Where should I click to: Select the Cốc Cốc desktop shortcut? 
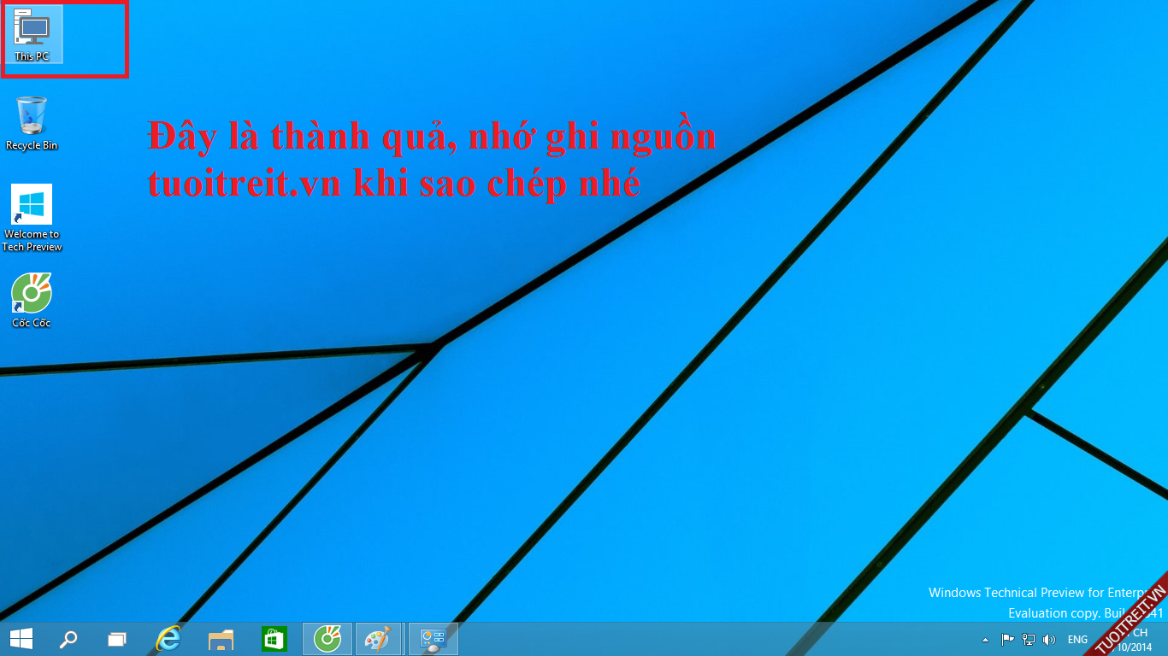coord(32,299)
